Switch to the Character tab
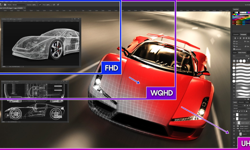This screenshot has height=150, width=250. (x=236, y=34)
